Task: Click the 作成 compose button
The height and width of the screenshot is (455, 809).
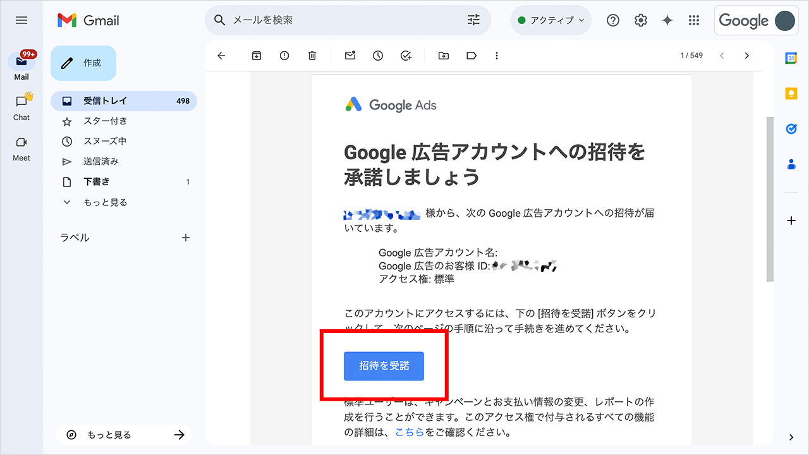Action: [x=83, y=63]
